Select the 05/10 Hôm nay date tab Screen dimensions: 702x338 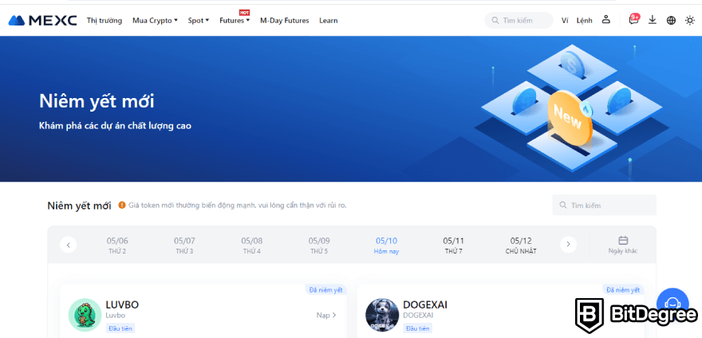point(386,246)
